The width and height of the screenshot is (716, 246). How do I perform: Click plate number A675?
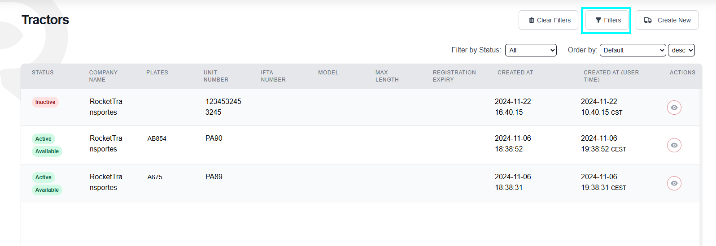(x=155, y=177)
